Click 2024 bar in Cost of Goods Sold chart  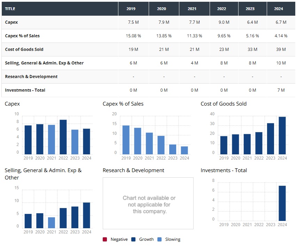[x=282, y=135]
